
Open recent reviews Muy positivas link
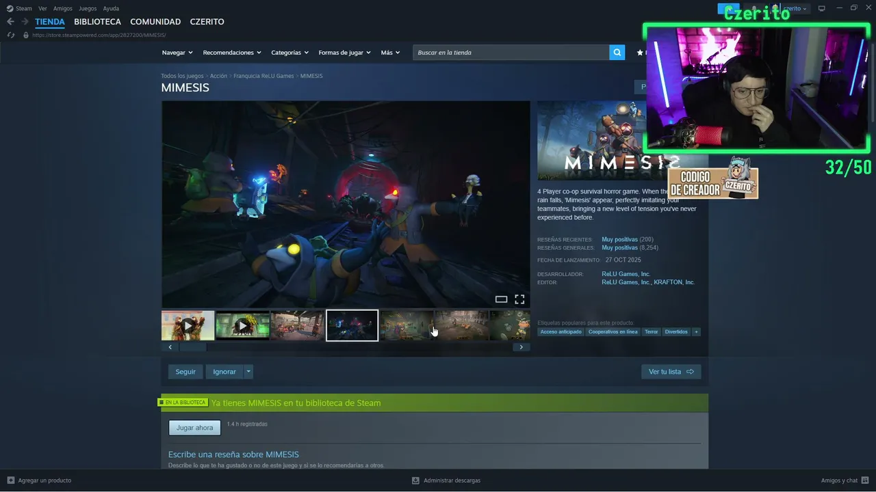(619, 240)
